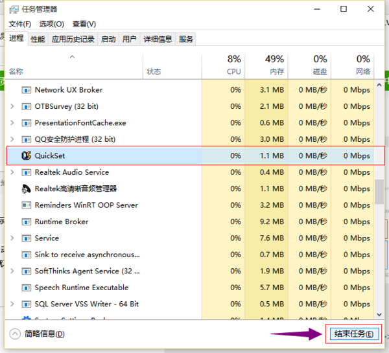This screenshot has height=353, width=389.
Task: Expand the SoftThinks Agent Service group
Action: 12,271
